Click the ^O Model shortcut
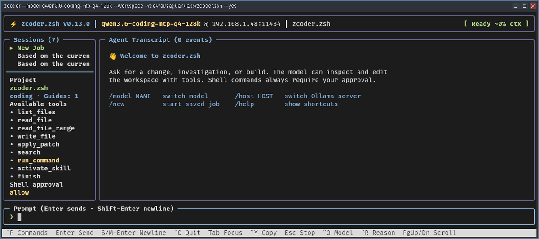The image size is (539, 239). [338, 233]
